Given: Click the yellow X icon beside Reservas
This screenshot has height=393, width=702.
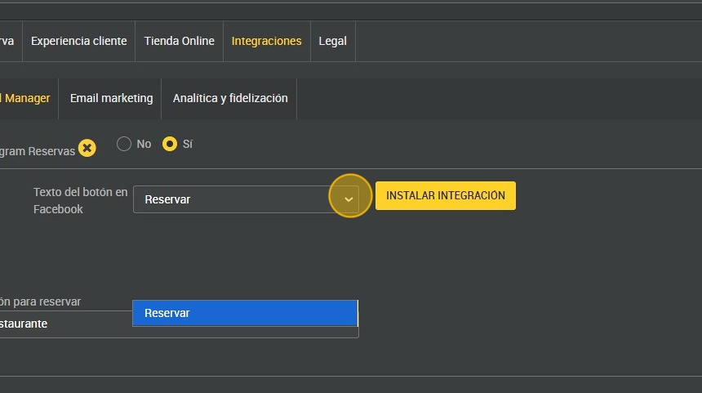Looking at the screenshot, I should pyautogui.click(x=87, y=149).
